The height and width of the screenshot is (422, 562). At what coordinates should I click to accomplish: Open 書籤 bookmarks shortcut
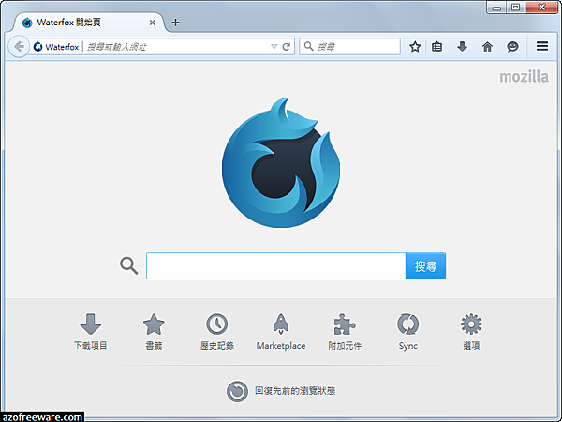coord(154,332)
